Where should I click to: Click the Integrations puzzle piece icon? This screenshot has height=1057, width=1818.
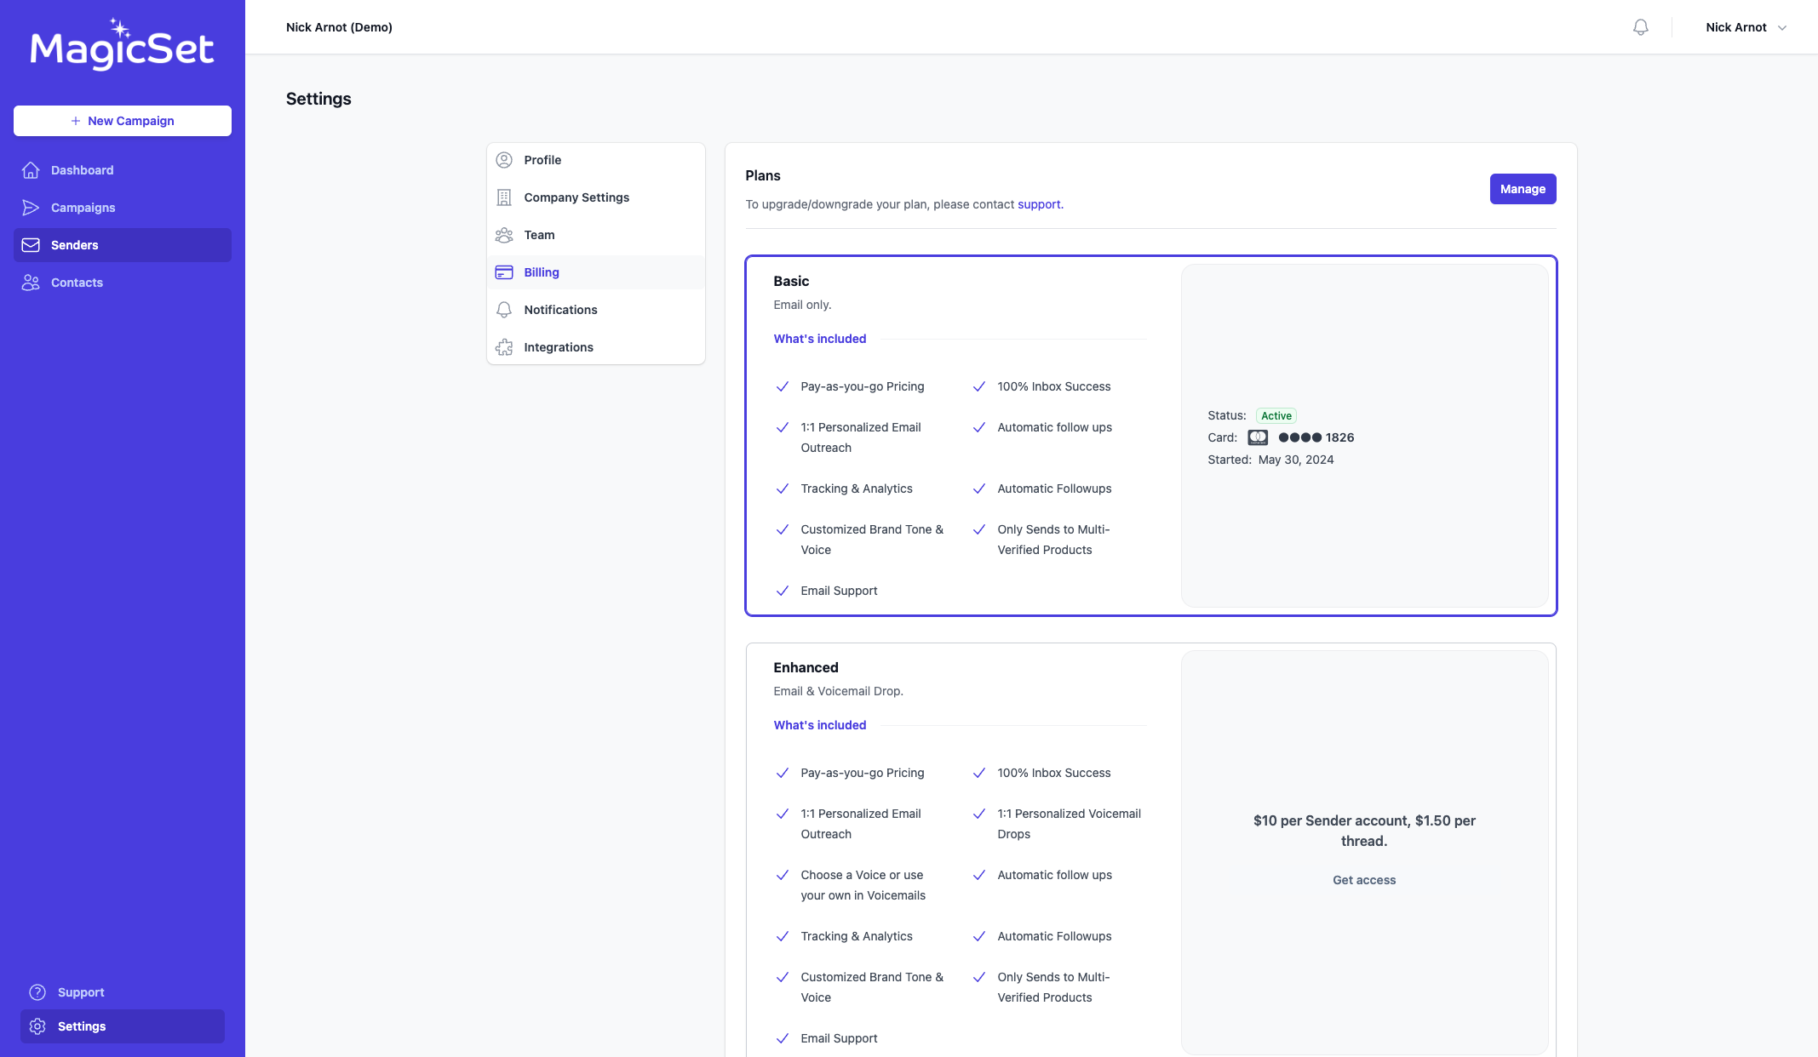504,347
